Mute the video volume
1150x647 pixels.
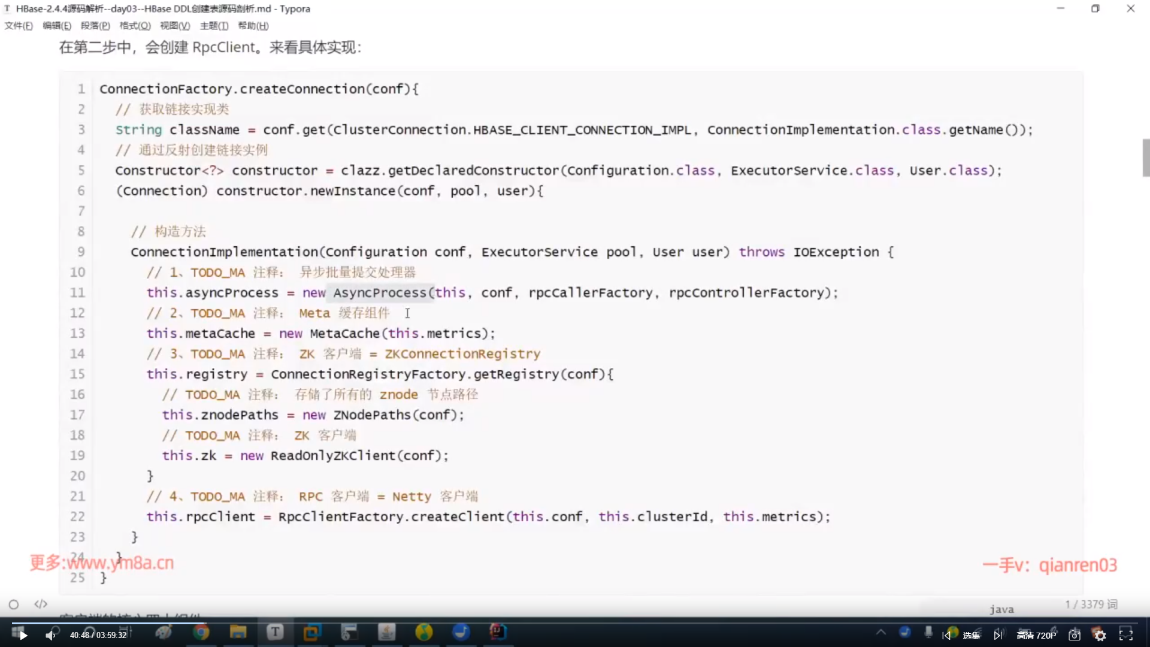(50, 636)
